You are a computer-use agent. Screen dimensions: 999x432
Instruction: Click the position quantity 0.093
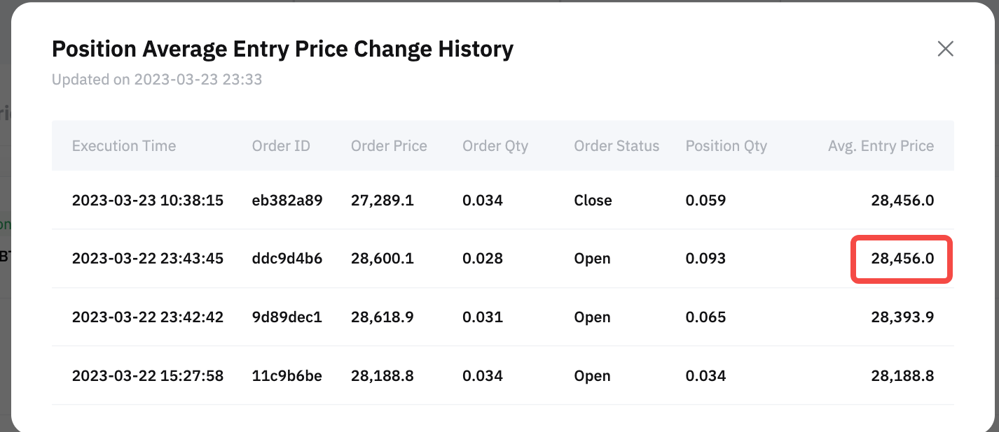705,259
